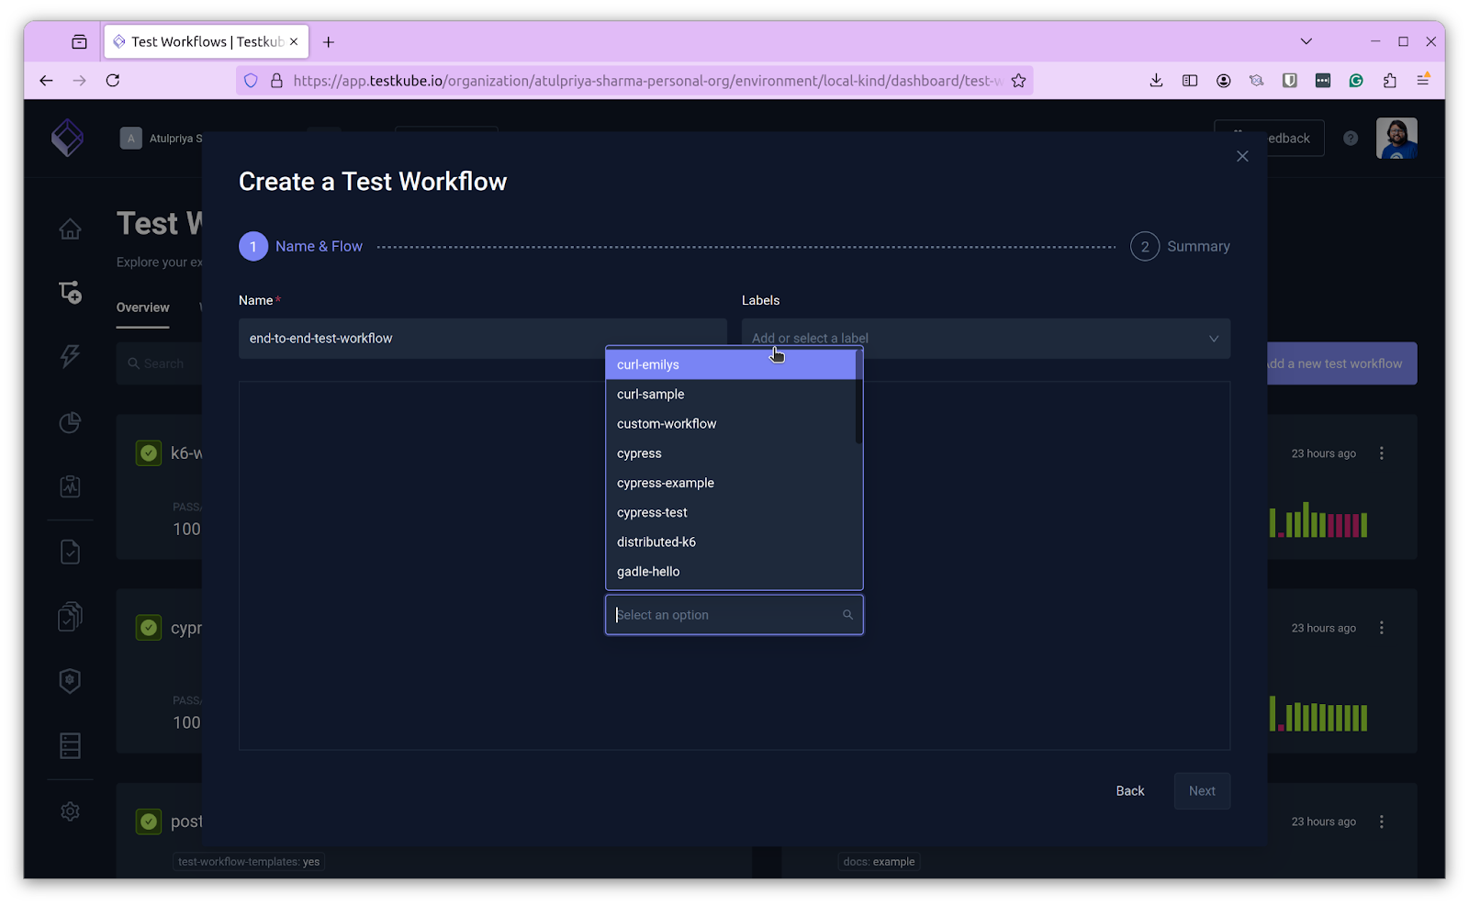This screenshot has width=1469, height=905.
Task: Select cypress-test option
Action: click(x=731, y=512)
